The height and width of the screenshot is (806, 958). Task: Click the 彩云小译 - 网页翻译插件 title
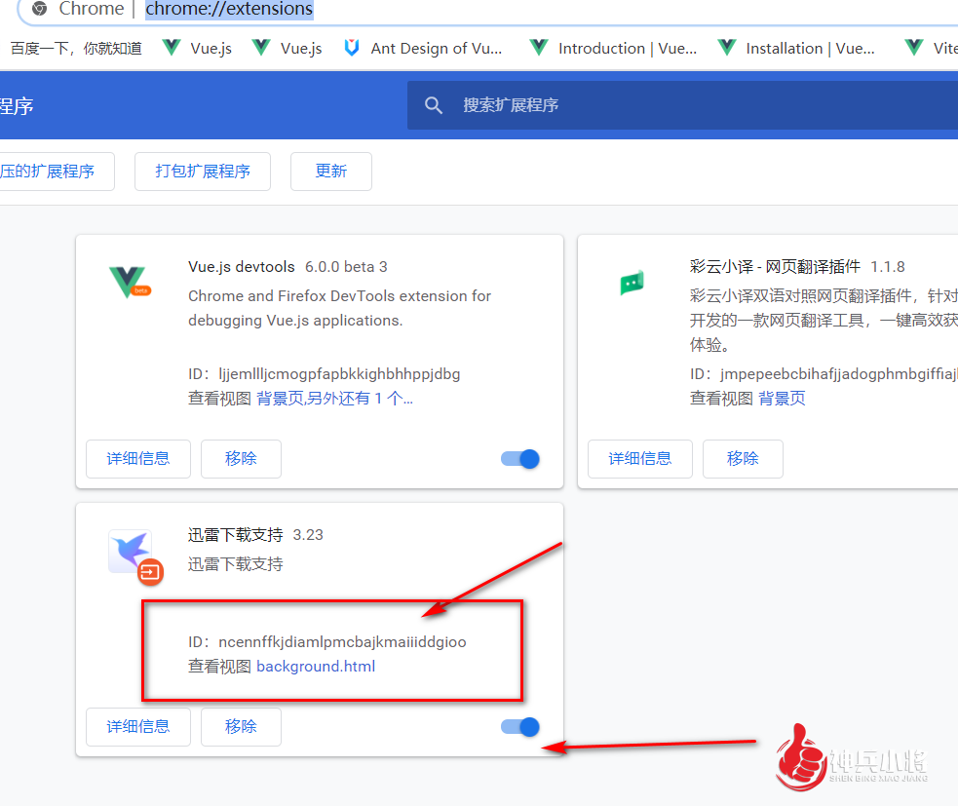tap(776, 267)
